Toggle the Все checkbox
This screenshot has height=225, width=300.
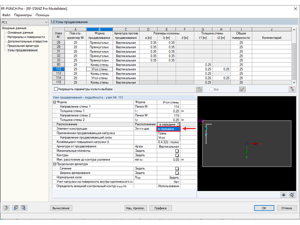(212, 89)
